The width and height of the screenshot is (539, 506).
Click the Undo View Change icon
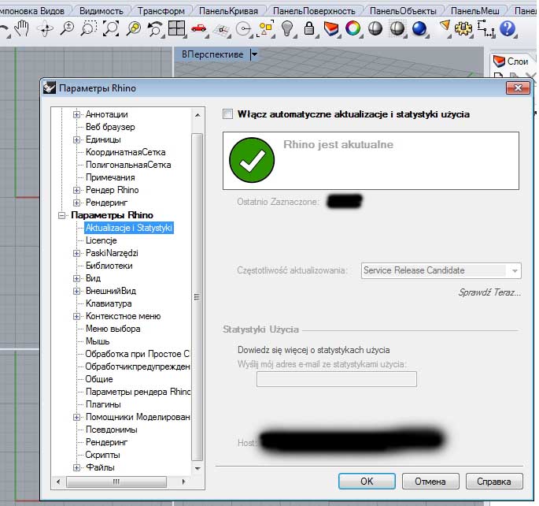(155, 28)
